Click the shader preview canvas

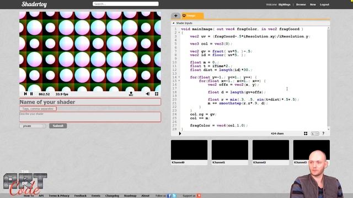[90, 51]
